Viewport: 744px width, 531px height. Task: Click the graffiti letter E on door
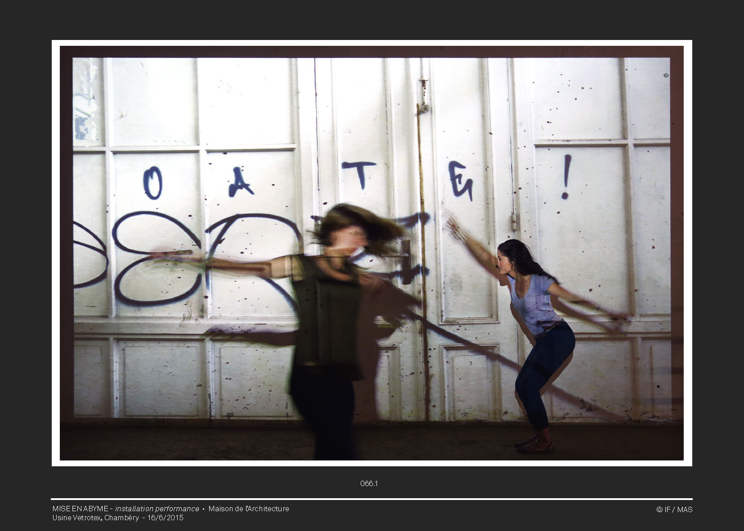click(461, 180)
